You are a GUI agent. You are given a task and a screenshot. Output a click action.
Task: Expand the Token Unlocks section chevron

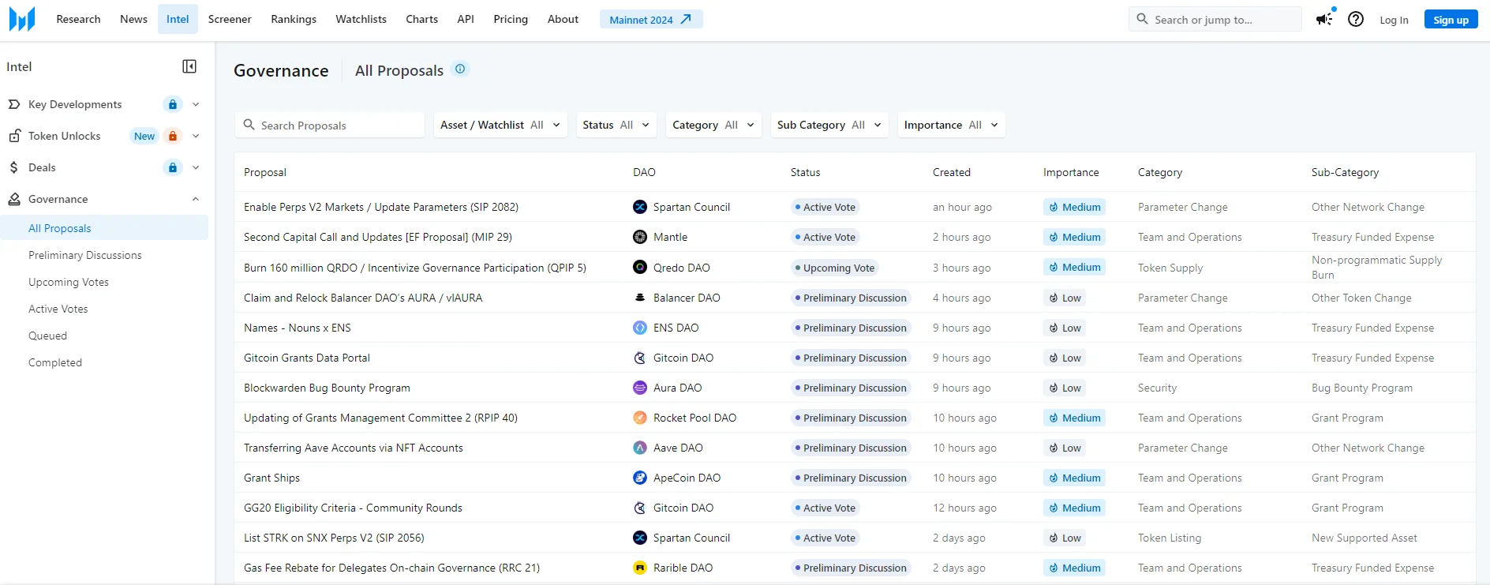[x=196, y=136]
